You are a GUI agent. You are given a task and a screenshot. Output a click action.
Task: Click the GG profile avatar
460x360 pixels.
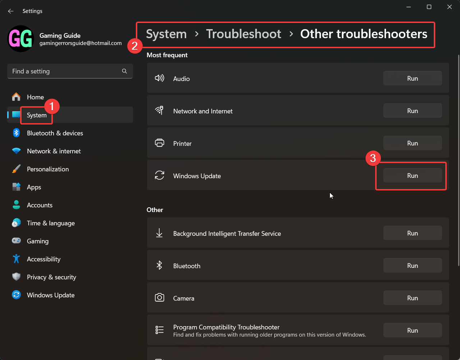tap(20, 39)
